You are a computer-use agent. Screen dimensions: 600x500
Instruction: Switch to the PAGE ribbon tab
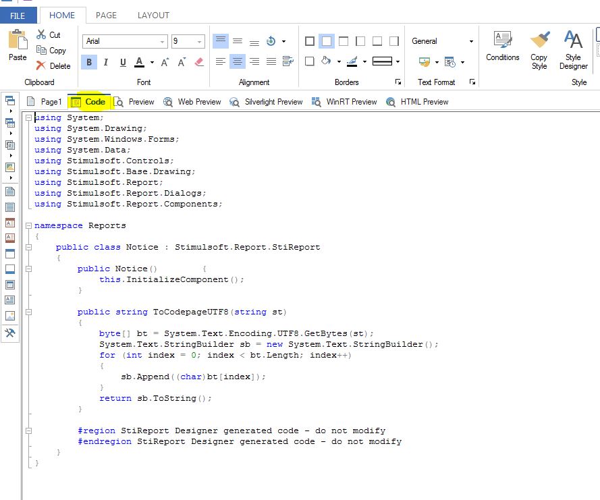click(106, 16)
